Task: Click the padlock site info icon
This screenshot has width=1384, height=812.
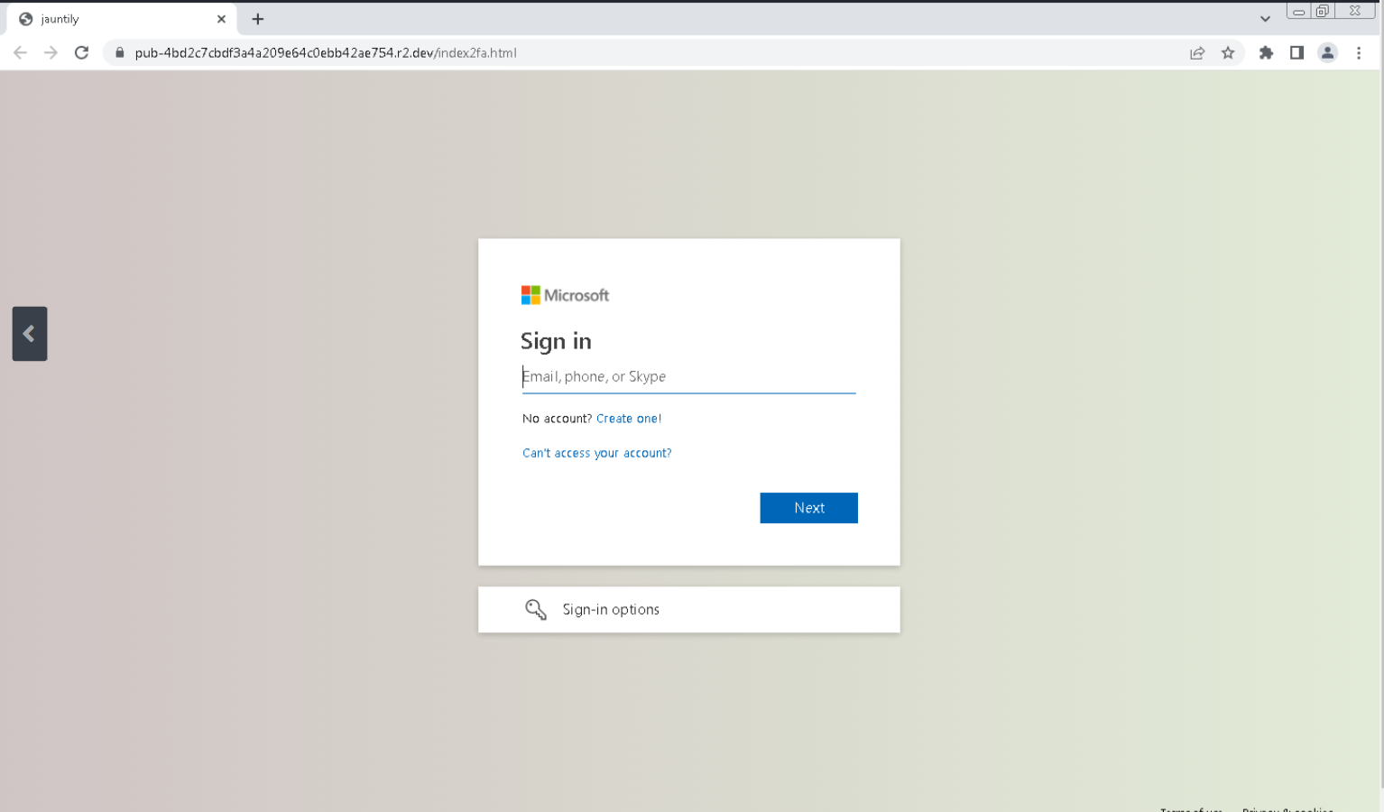Action: click(x=119, y=52)
